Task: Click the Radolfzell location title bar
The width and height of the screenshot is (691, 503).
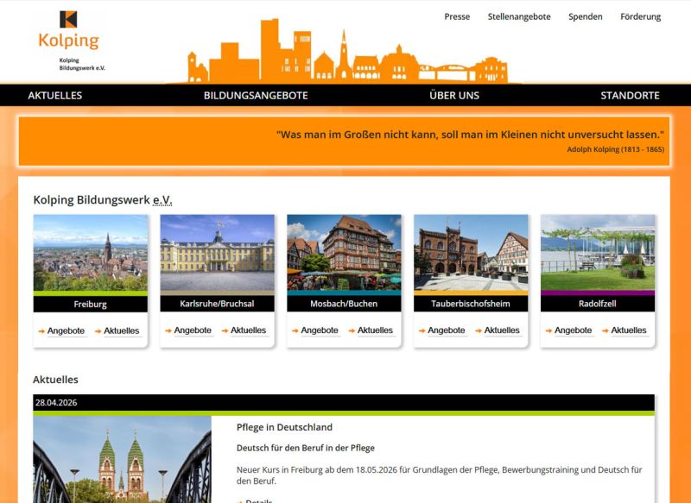Action: coord(598,304)
